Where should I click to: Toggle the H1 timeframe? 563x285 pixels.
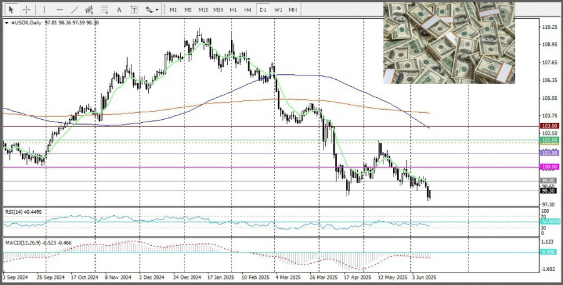[233, 10]
